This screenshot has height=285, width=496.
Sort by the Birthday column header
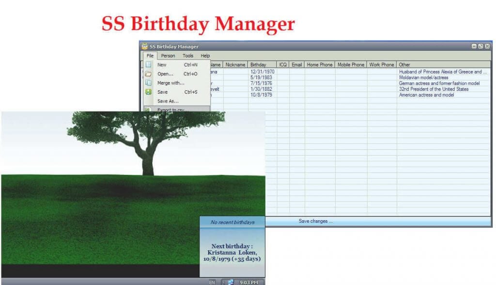[262, 64]
